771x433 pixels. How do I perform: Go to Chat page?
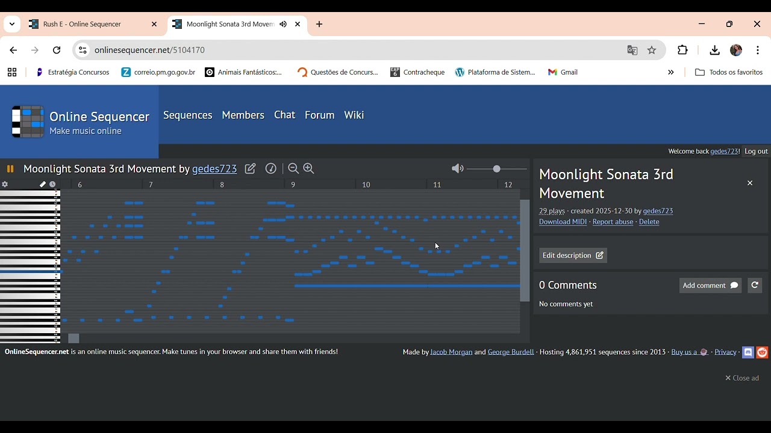tap(285, 115)
